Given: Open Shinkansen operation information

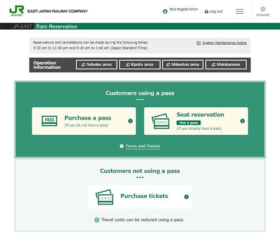Looking at the screenshot, I should [x=226, y=65].
